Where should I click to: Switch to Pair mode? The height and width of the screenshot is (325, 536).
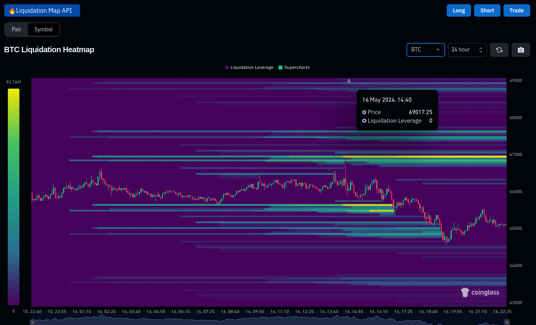pyautogui.click(x=17, y=29)
